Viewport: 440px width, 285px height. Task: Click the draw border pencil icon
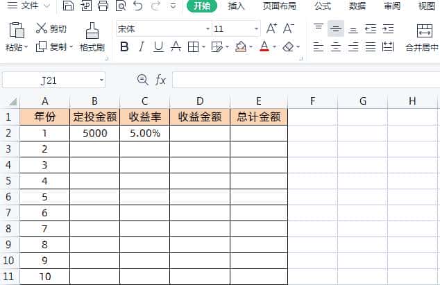(217, 47)
